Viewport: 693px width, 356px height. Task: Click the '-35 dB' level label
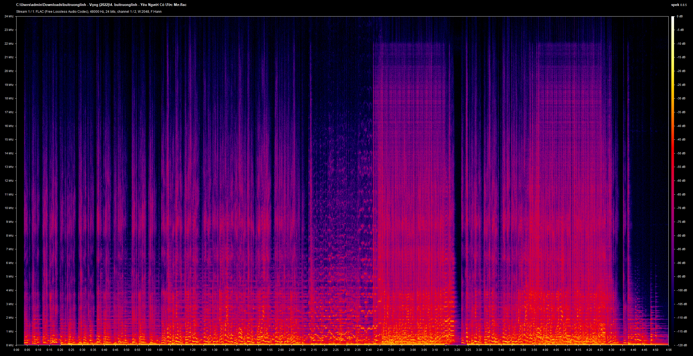coord(681,112)
